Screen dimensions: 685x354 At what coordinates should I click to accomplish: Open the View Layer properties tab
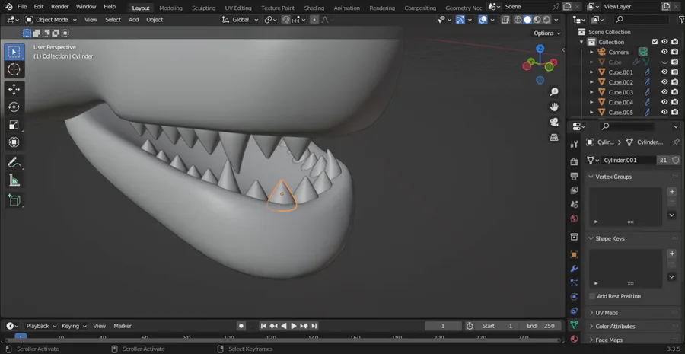[575, 190]
